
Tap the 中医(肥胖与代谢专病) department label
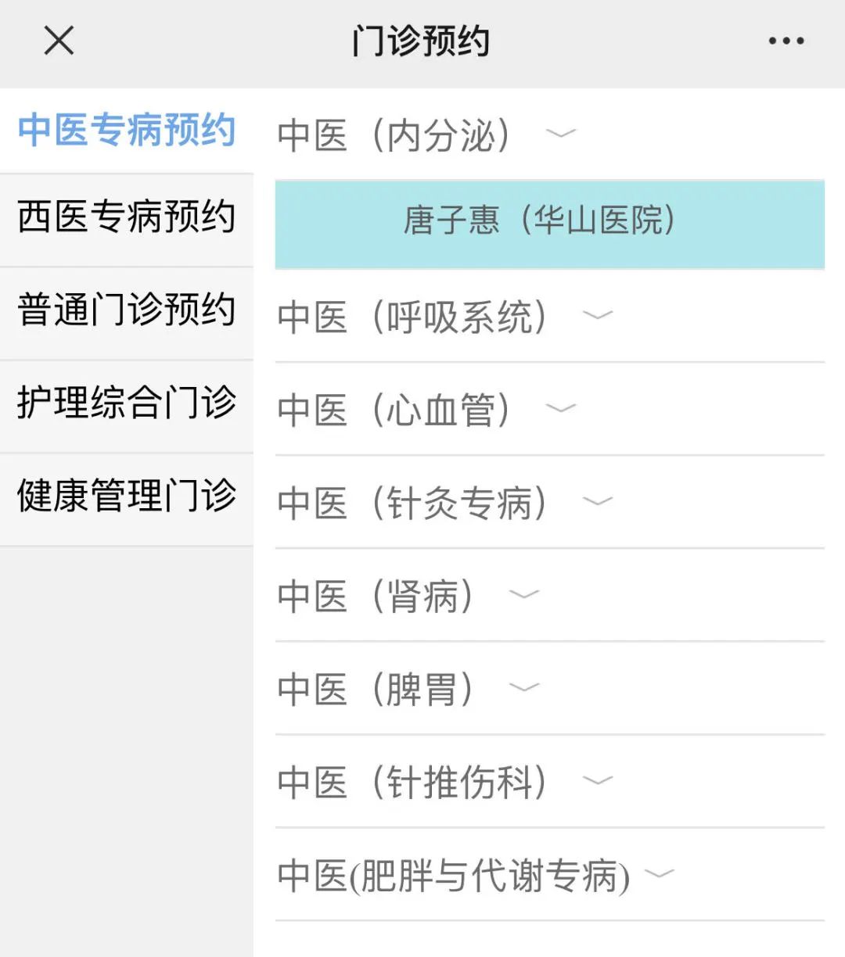coord(454,876)
